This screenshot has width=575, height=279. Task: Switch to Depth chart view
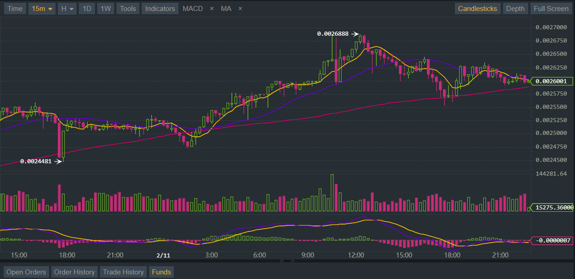point(515,9)
